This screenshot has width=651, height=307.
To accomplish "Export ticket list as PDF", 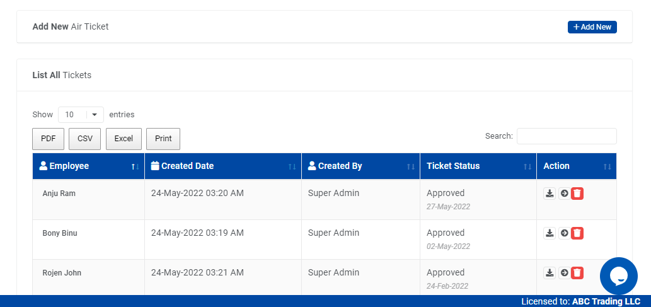I will [48, 139].
